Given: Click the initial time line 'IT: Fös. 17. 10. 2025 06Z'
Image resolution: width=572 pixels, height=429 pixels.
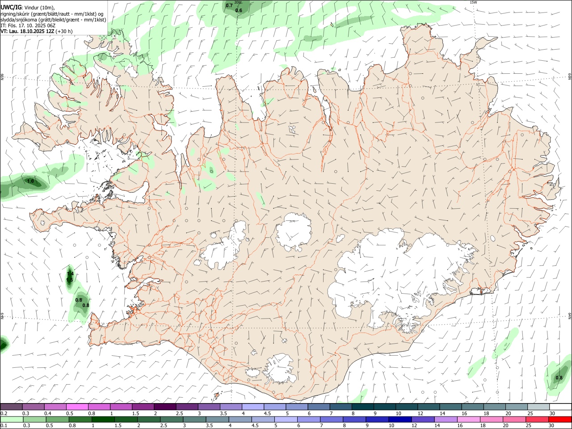Looking at the screenshot, I should pyautogui.click(x=28, y=25).
